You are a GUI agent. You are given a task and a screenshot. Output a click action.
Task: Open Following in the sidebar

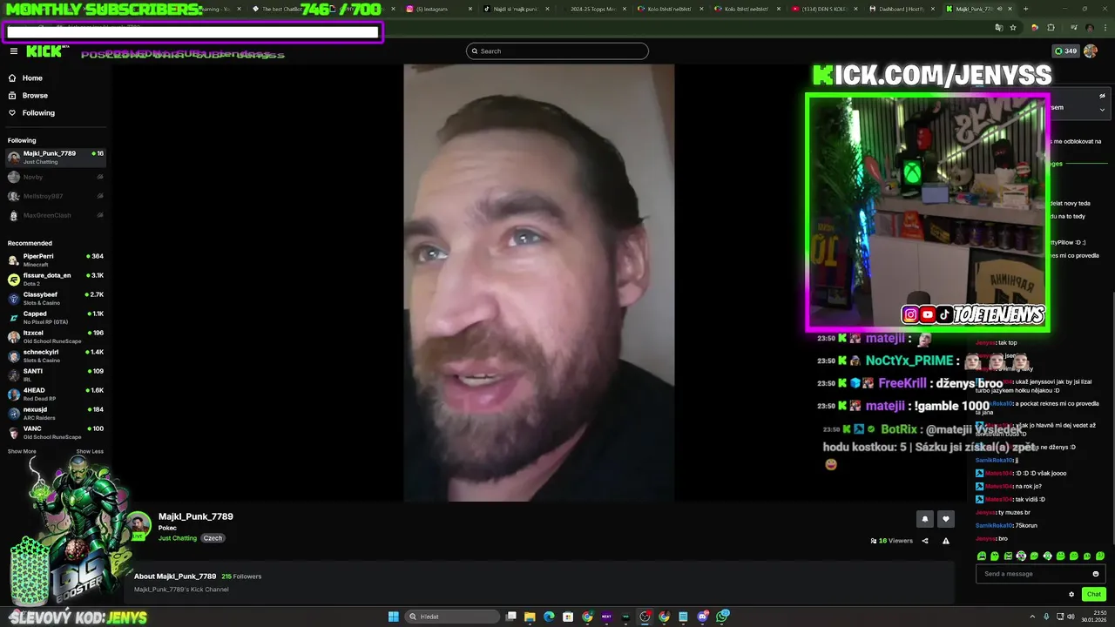click(38, 113)
